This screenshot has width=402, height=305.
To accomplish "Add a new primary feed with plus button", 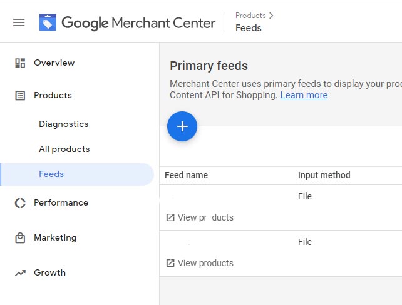I will tap(182, 126).
